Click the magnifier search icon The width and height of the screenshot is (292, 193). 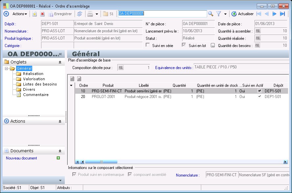point(211,14)
